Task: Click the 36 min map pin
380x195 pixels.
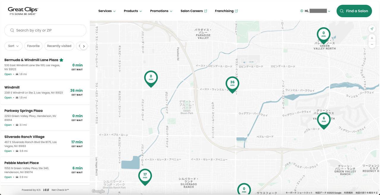Action: tap(232, 84)
